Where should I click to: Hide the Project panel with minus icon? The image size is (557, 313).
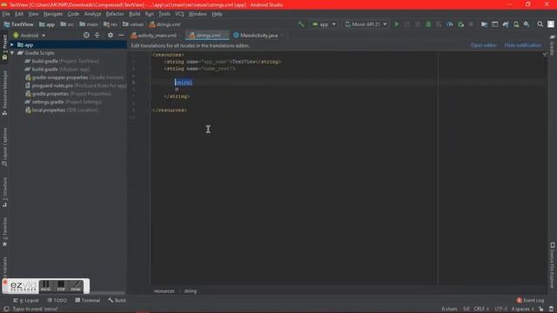[121, 35]
